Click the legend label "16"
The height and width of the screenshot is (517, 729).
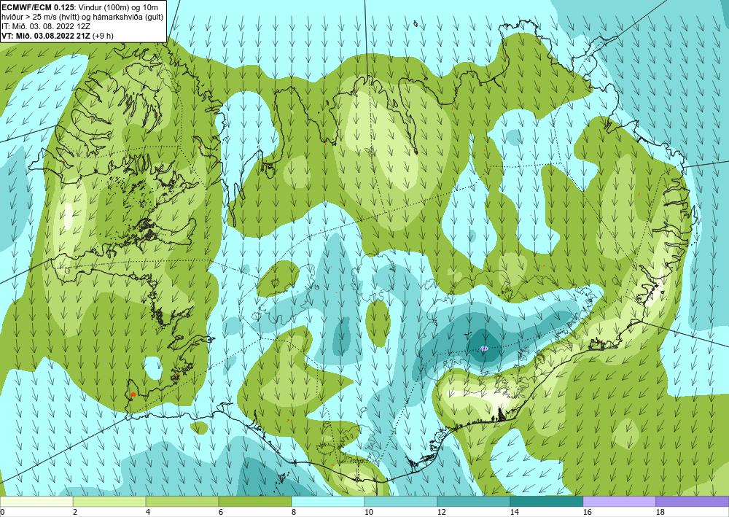coord(587,513)
